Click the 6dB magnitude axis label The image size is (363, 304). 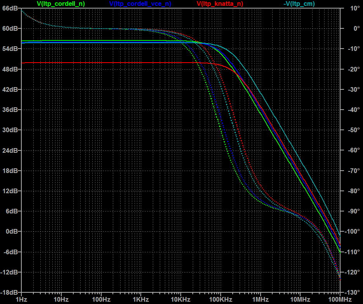(x=12, y=211)
